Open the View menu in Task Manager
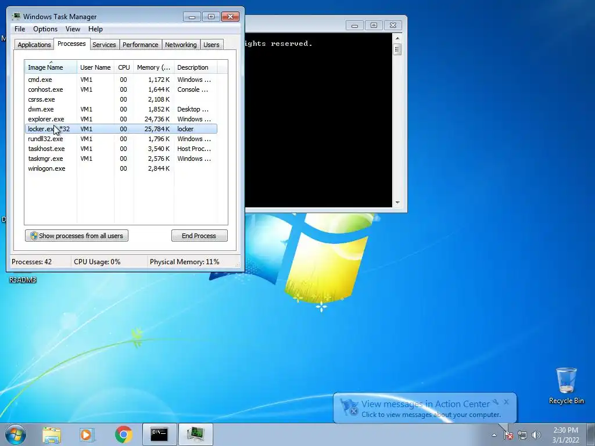Viewport: 595px width, 446px height. (x=73, y=29)
